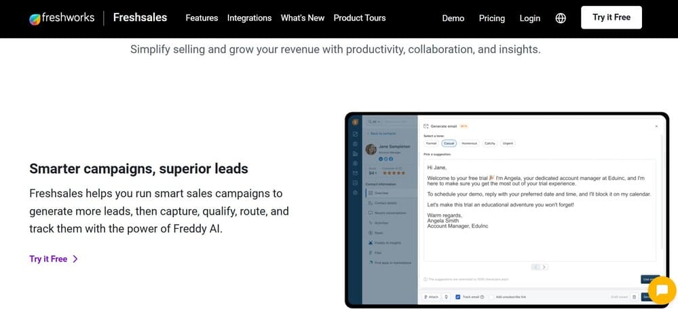678x309 pixels.
Task: Open the yellow chat widget bubble
Action: [662, 291]
